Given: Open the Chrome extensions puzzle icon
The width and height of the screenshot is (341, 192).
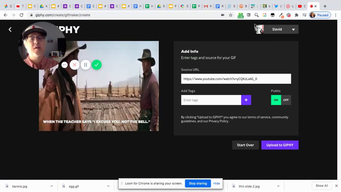Looking at the screenshot, I should coord(297,15).
